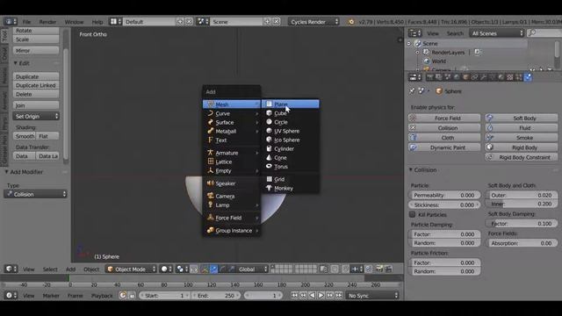Open the Set Origin dropdown
The width and height of the screenshot is (562, 316).
point(36,117)
